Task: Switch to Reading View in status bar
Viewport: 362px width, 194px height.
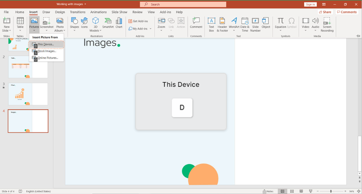Action: 301,191
